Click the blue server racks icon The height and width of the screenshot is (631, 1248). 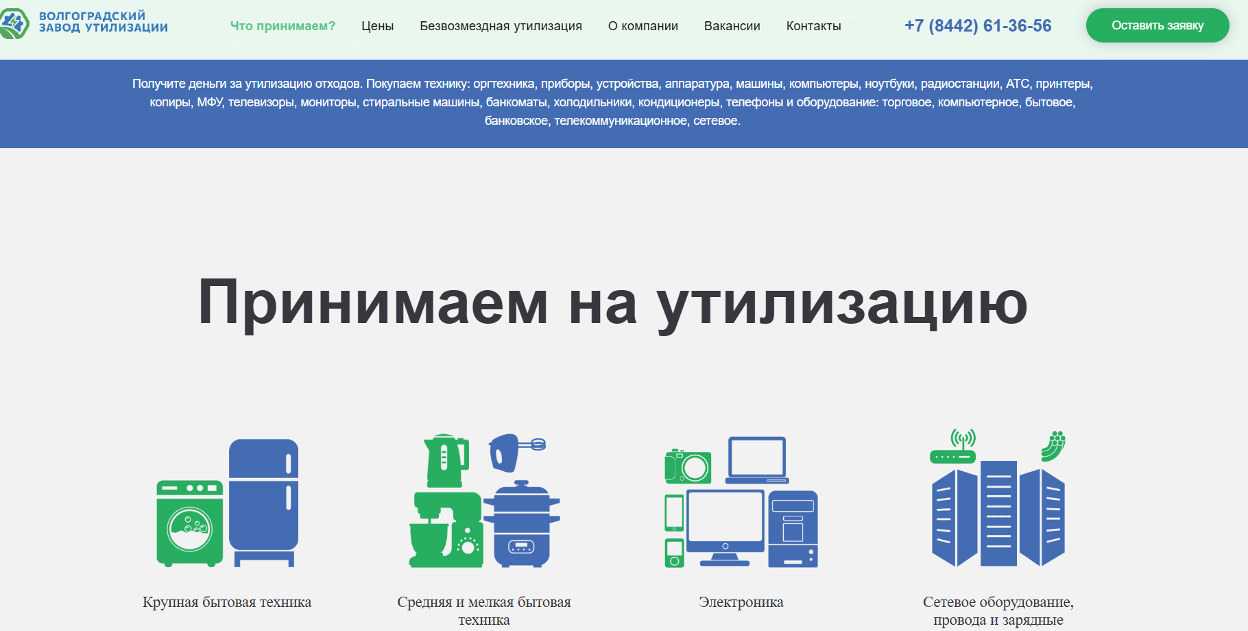point(998,514)
